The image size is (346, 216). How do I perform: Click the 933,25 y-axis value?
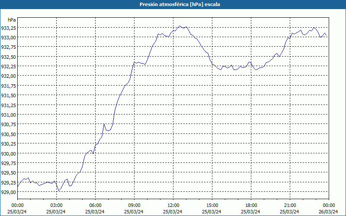[8, 28]
